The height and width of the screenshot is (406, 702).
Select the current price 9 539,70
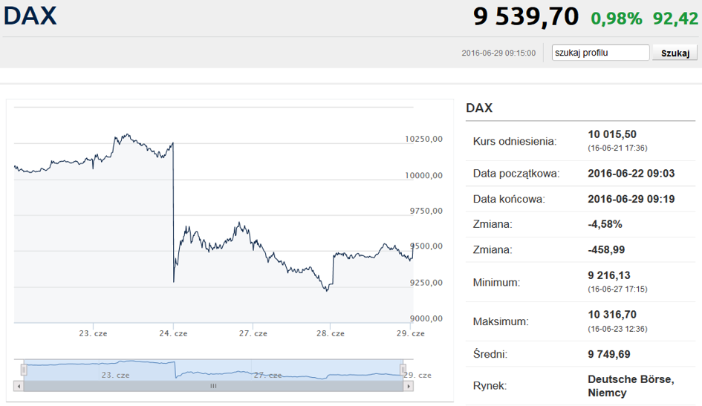point(525,17)
